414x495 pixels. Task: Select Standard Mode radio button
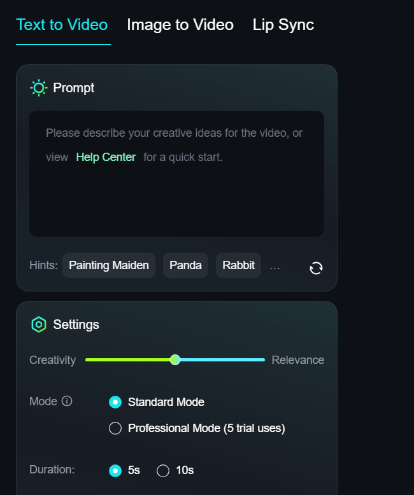[115, 402]
